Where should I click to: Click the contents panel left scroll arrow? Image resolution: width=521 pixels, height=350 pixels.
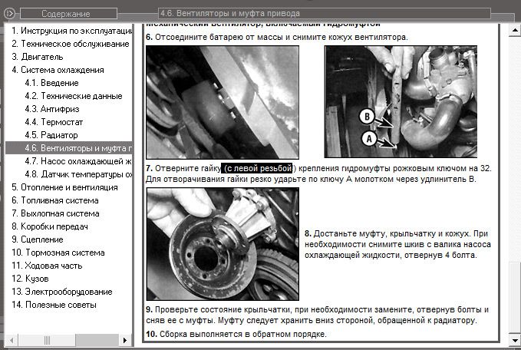12,340
